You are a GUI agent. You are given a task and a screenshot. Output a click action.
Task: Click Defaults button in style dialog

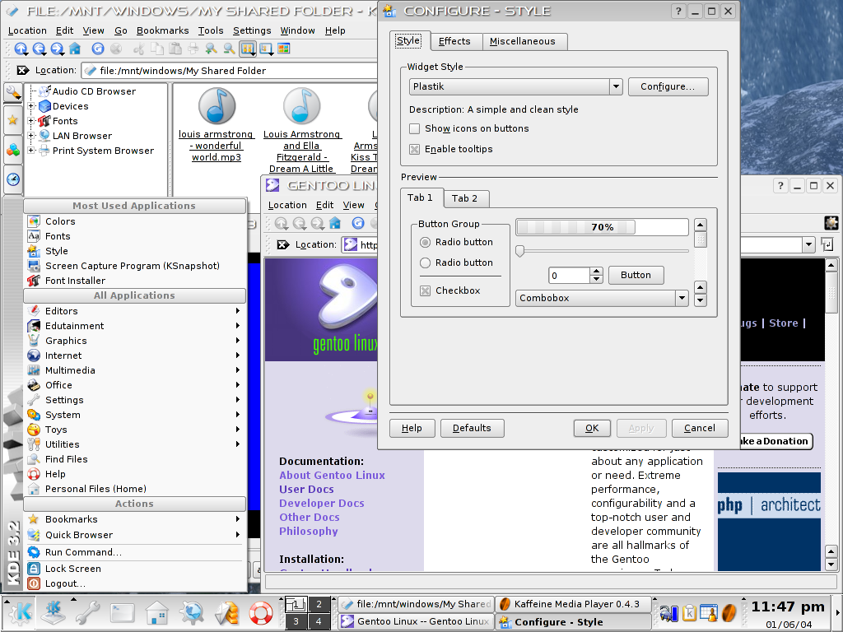point(472,428)
